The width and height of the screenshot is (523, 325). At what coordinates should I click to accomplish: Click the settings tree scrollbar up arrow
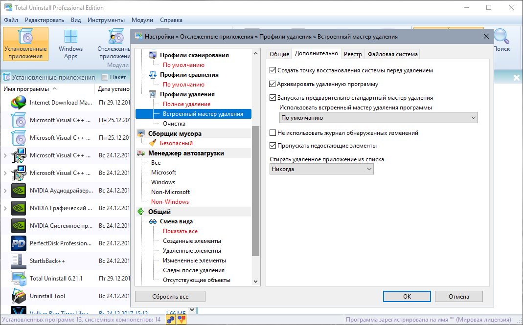[255, 53]
